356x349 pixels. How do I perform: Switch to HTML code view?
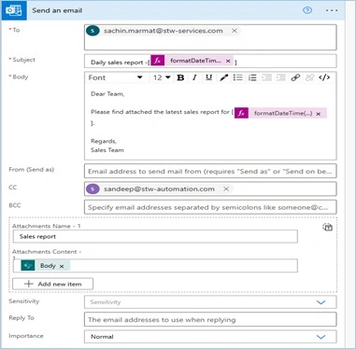point(324,77)
